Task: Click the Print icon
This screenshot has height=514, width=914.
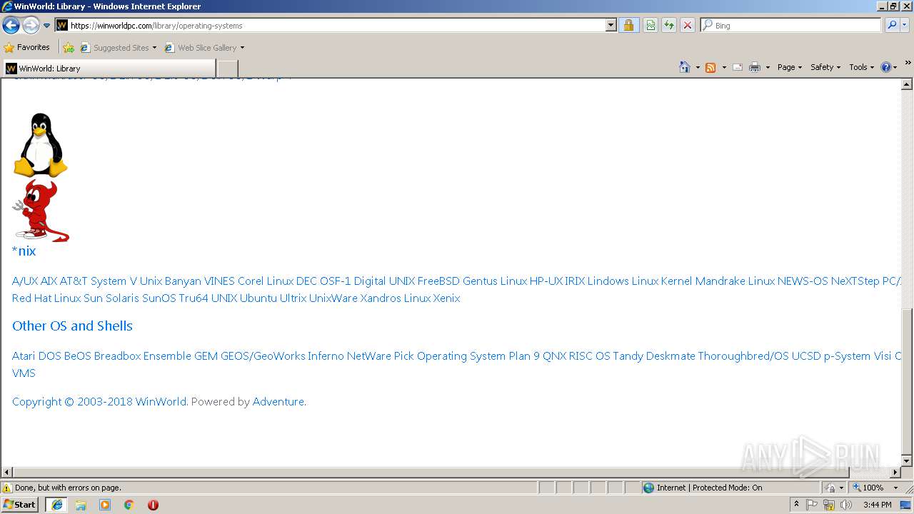Action: point(755,67)
